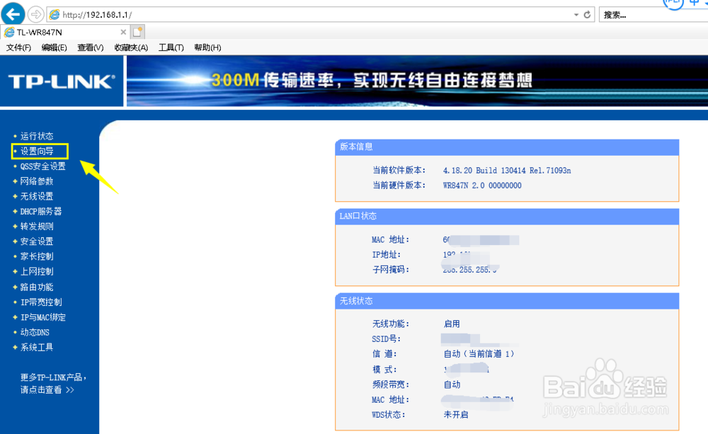Click the 信道 value 自动(当前信道 1)
This screenshot has width=708, height=434.
click(x=479, y=354)
